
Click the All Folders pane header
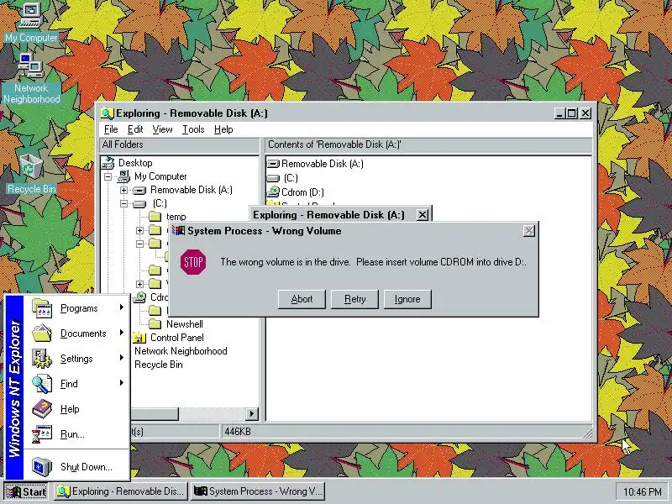coord(179,144)
